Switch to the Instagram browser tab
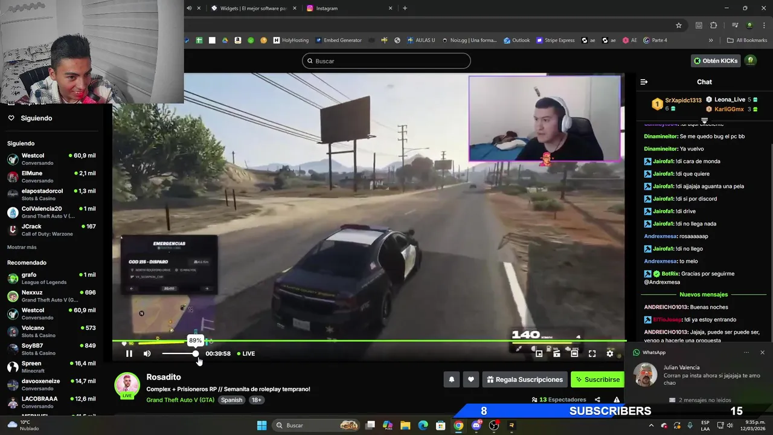The width and height of the screenshot is (773, 435). 347,8
